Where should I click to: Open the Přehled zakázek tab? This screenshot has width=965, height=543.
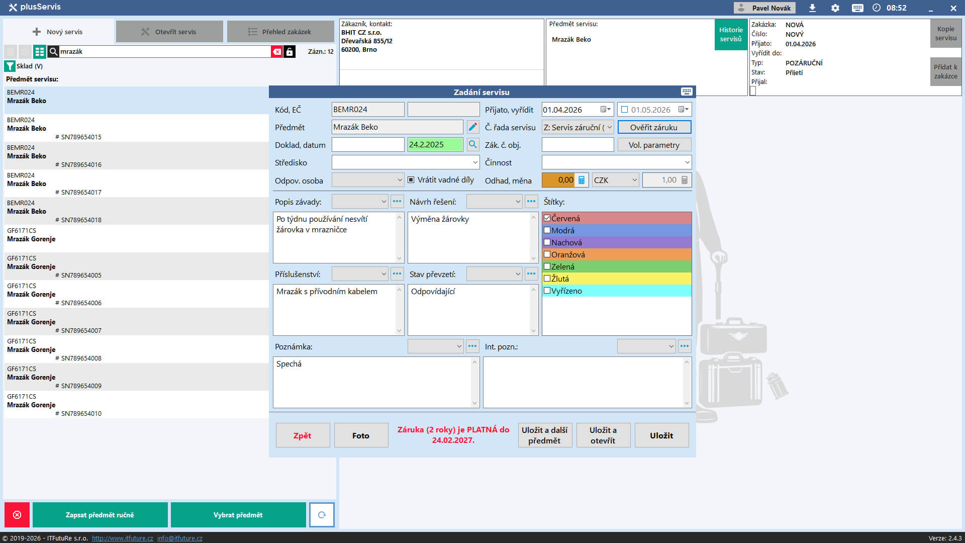(280, 32)
